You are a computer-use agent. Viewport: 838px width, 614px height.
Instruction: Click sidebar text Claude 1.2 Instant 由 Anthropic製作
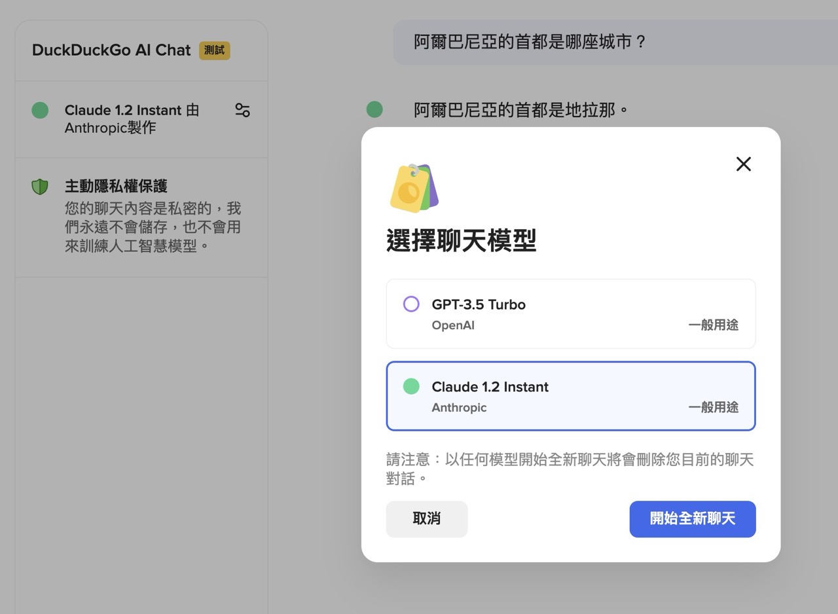tap(132, 118)
